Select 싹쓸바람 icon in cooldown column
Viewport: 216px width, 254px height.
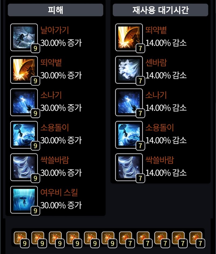pyautogui.click(x=129, y=167)
